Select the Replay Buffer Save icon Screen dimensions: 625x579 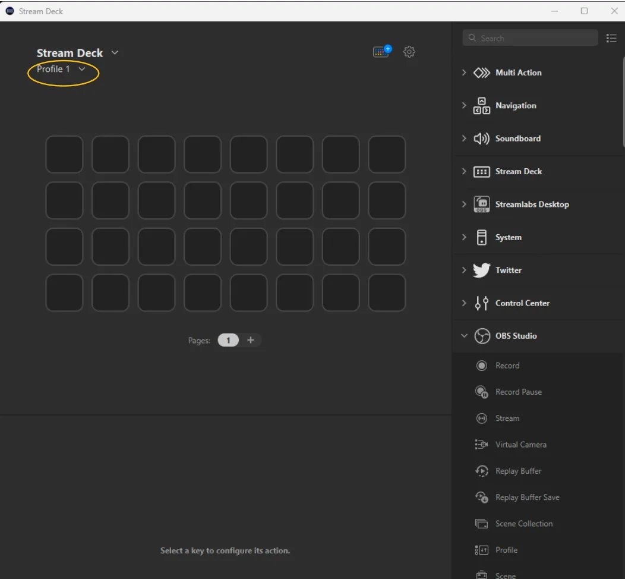(x=481, y=497)
